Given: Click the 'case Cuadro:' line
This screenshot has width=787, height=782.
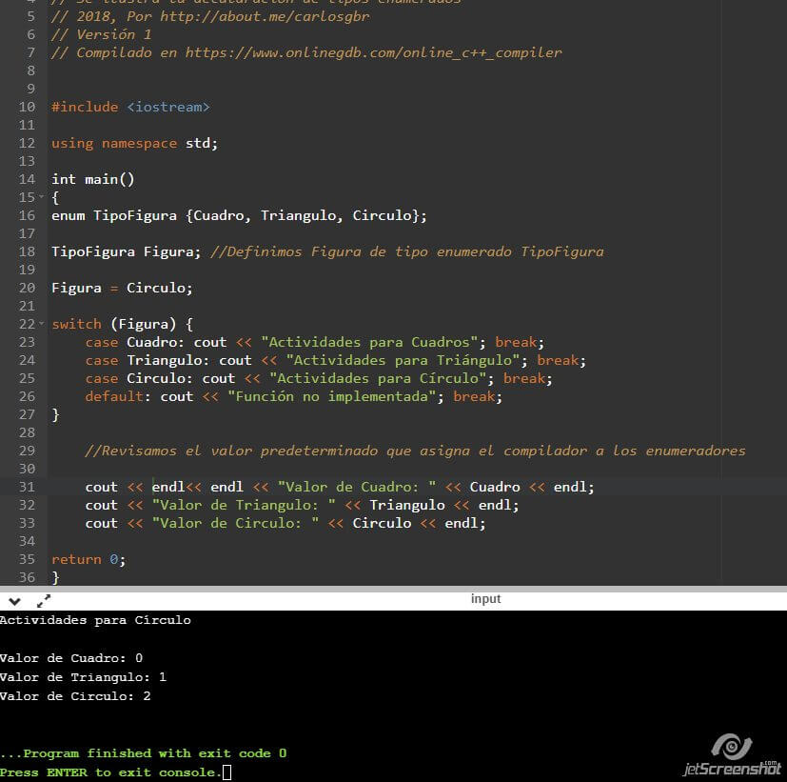Looking at the screenshot, I should click(315, 342).
